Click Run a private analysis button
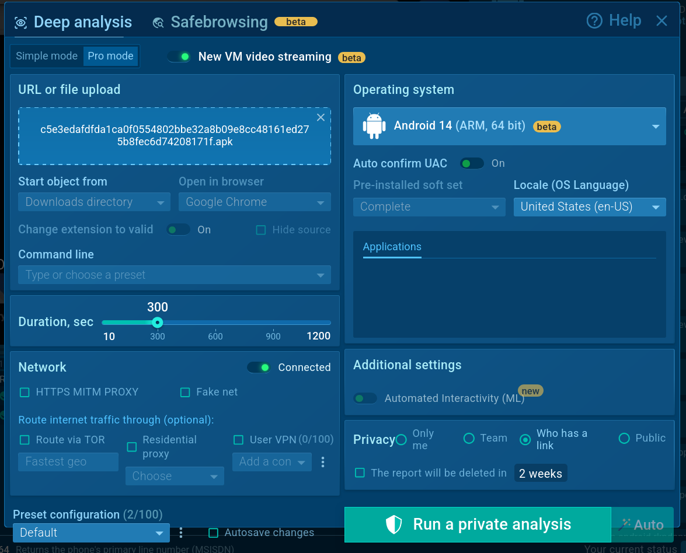This screenshot has width=686, height=553. (478, 524)
